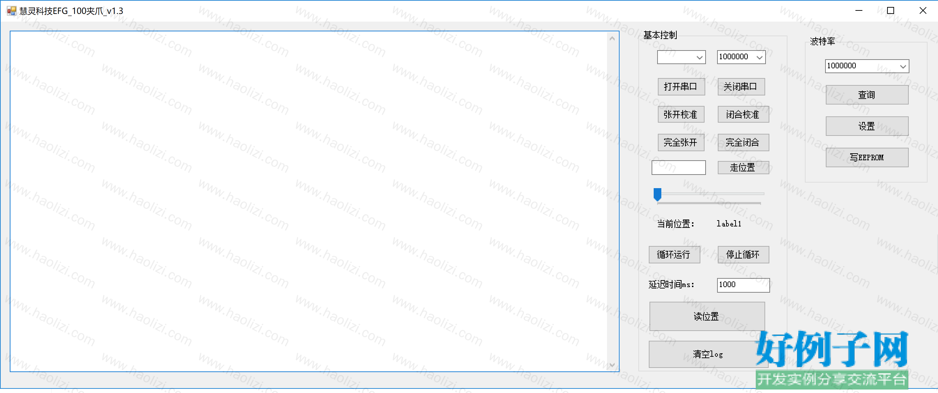Click the 写EEPROM button

867,158
